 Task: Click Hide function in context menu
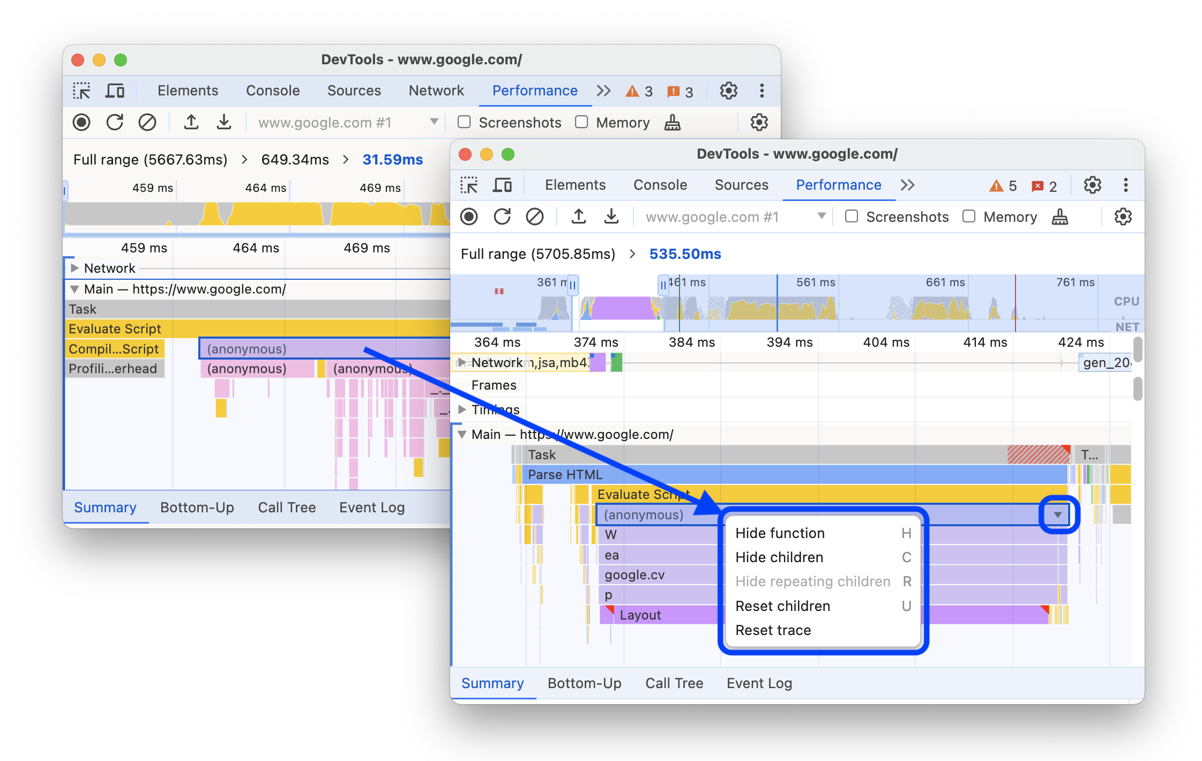pos(781,533)
